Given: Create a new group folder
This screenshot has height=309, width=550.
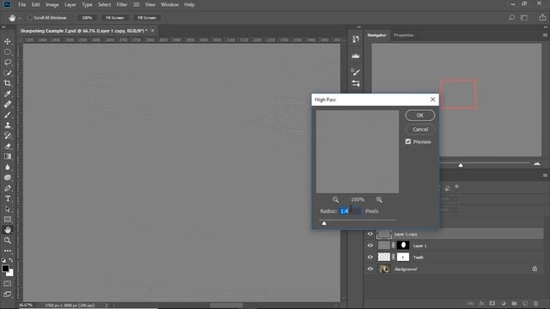Looking at the screenshot, I should pyautogui.click(x=514, y=303).
